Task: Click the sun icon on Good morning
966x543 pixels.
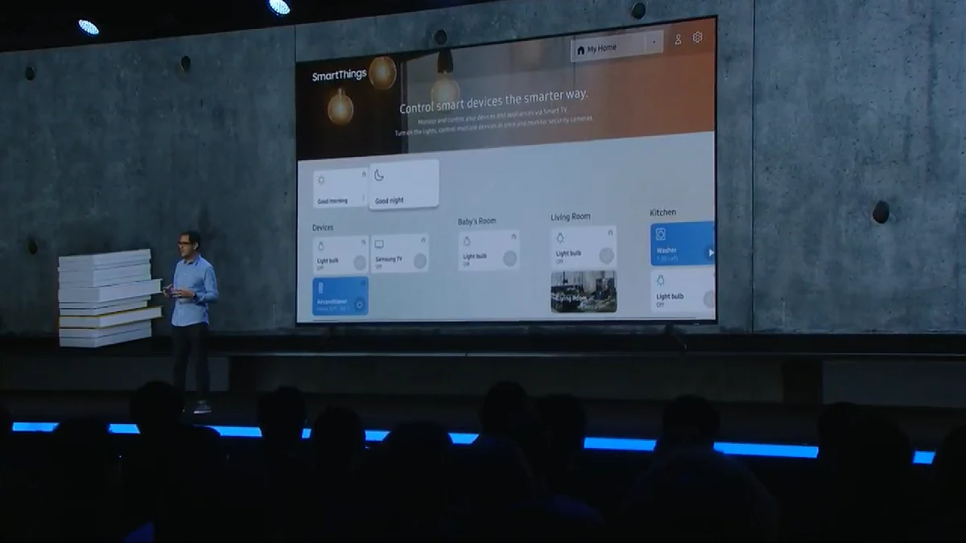Action: (322, 180)
